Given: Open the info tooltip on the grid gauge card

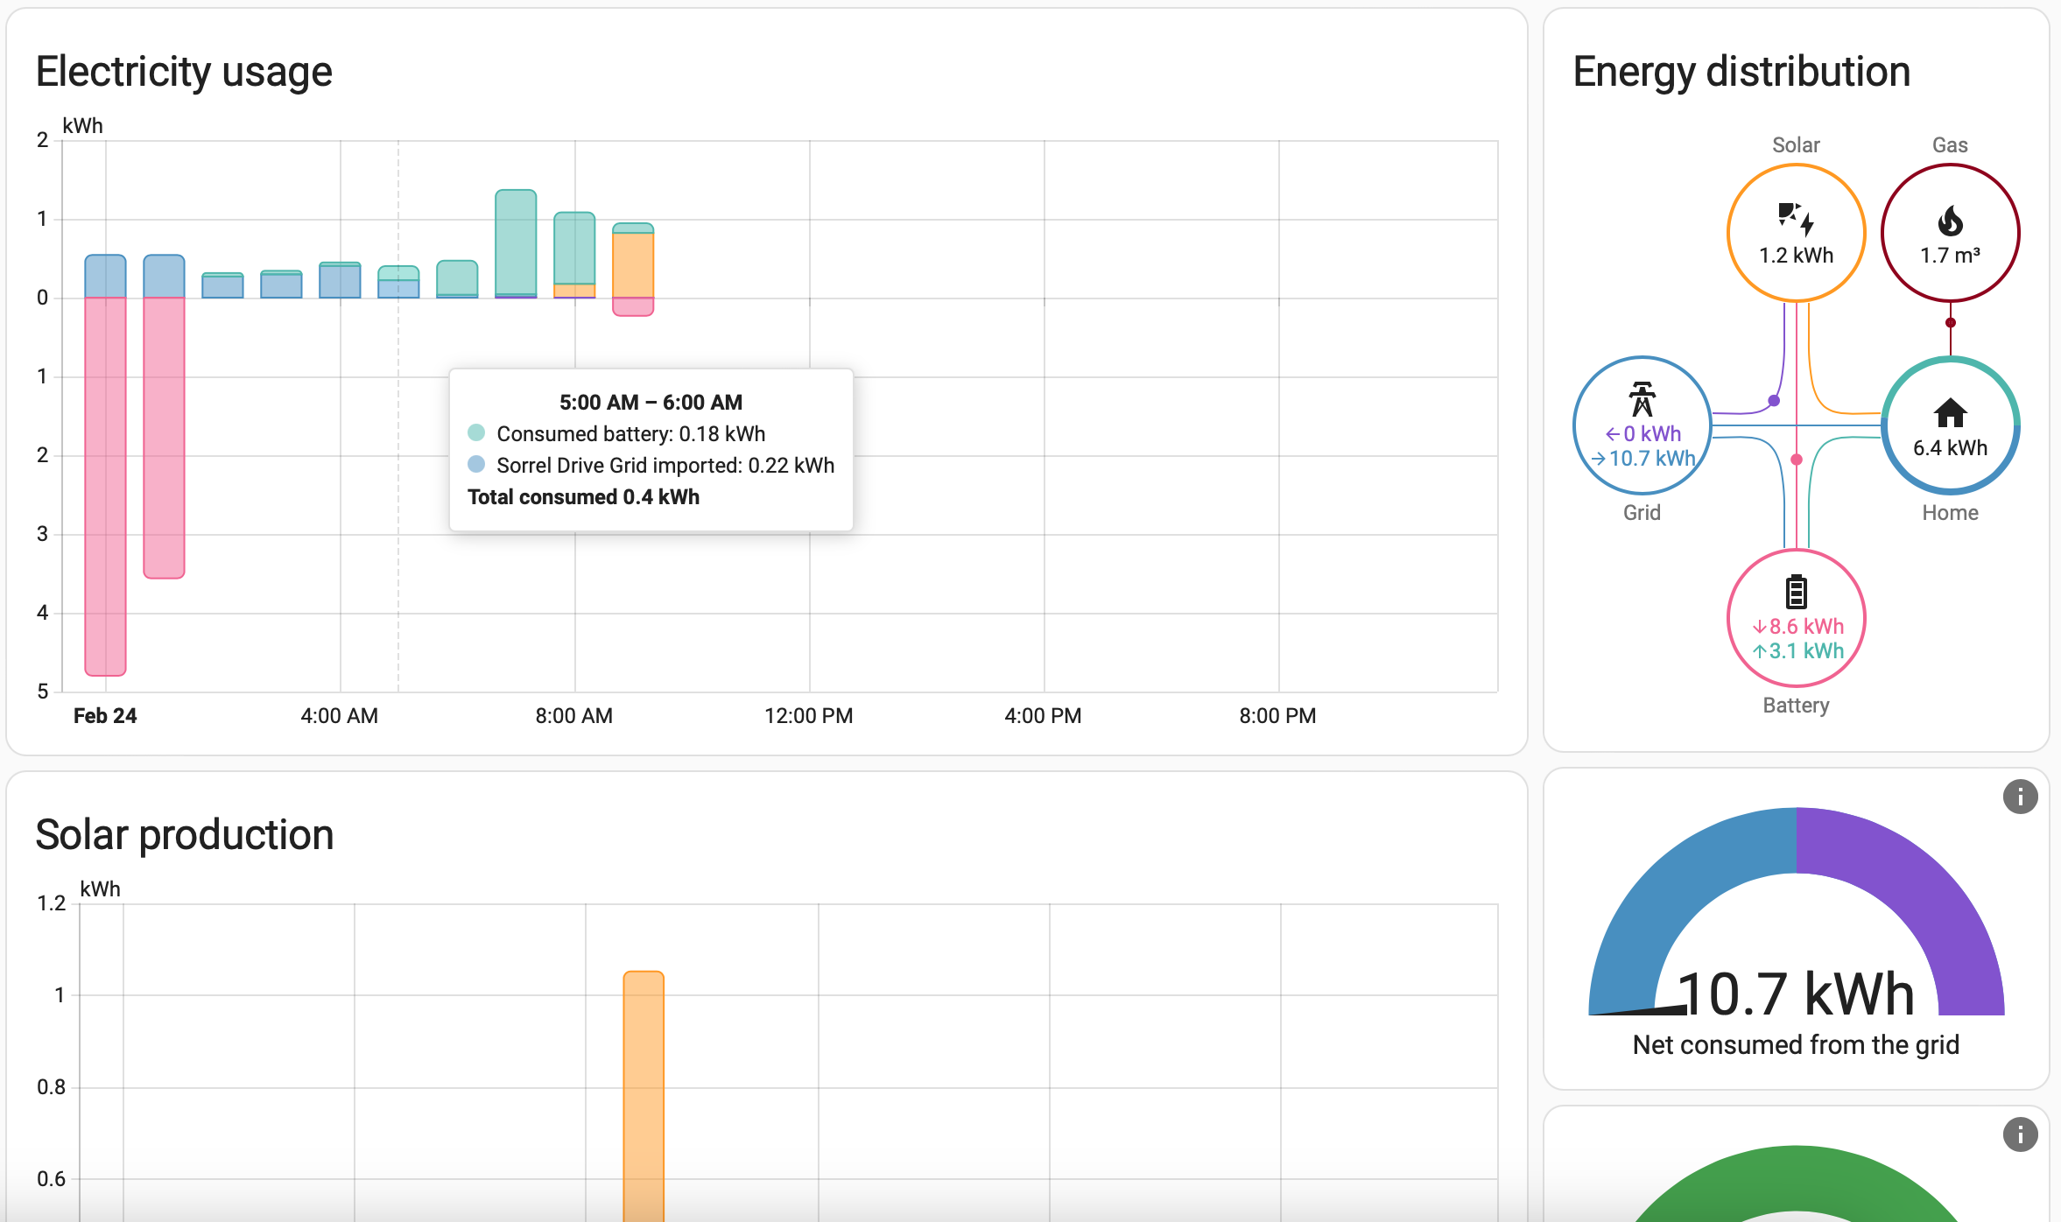Looking at the screenshot, I should coord(2022,795).
